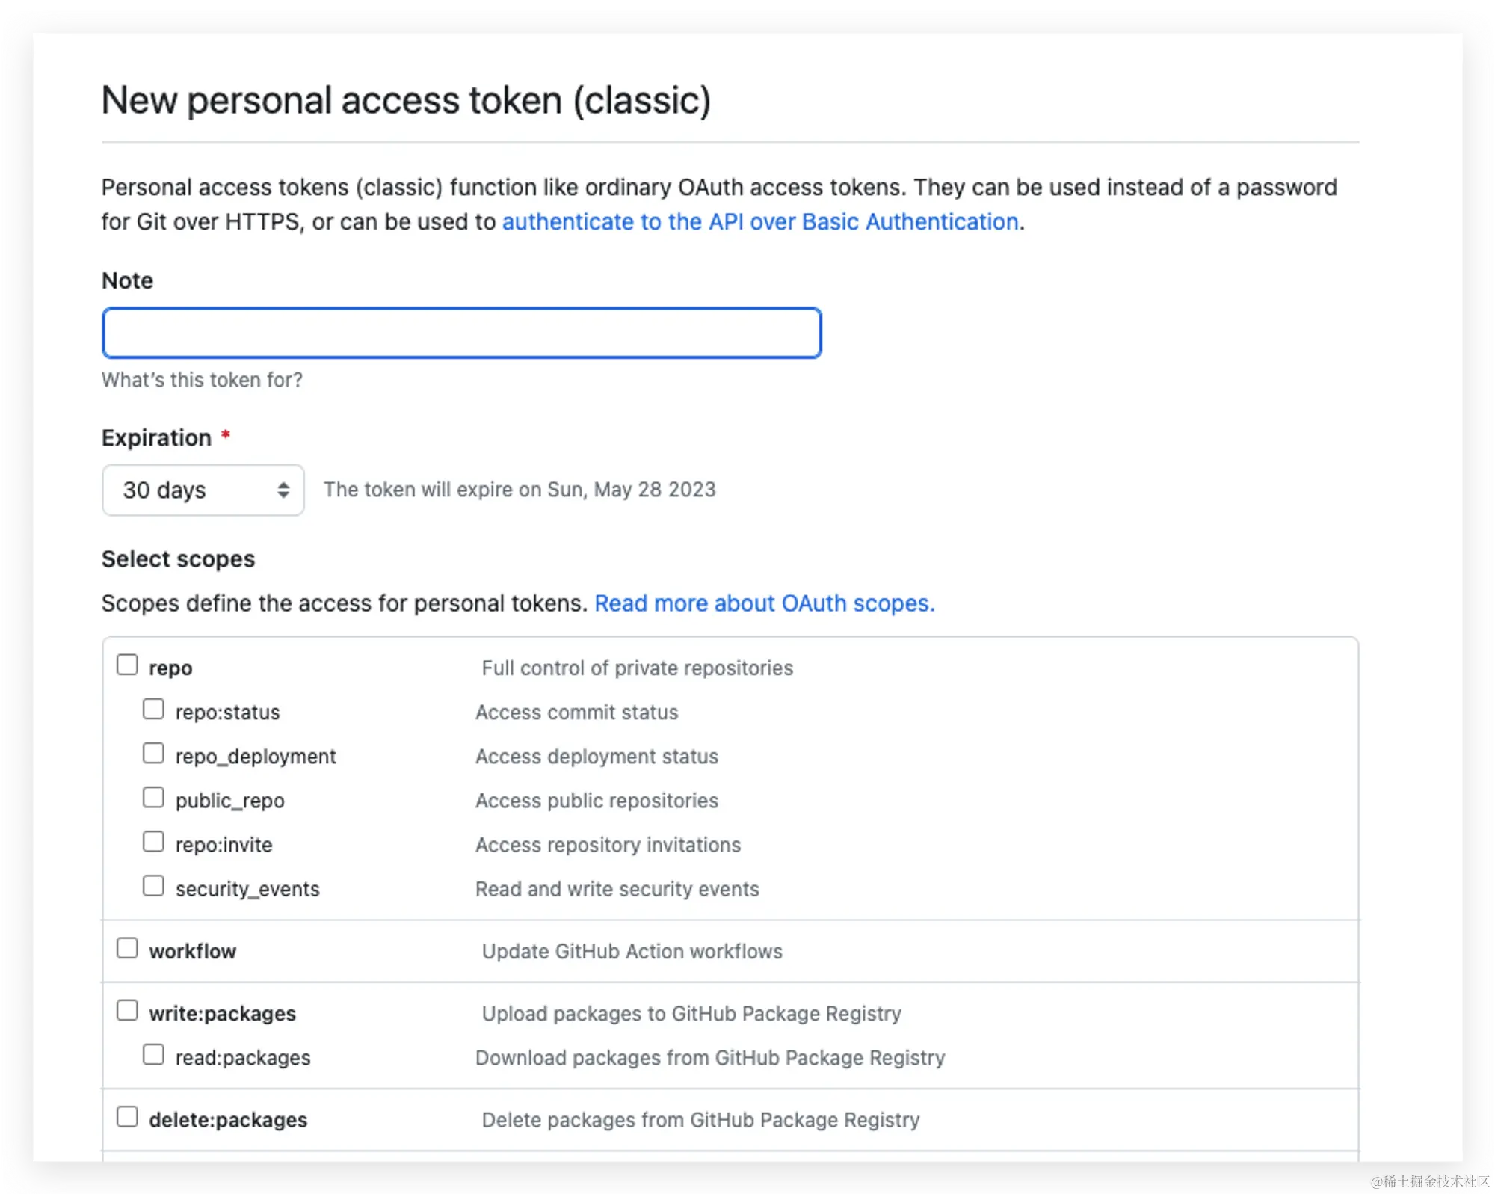Enable the repo:status scope
The height and width of the screenshot is (1194, 1495).
(x=153, y=709)
